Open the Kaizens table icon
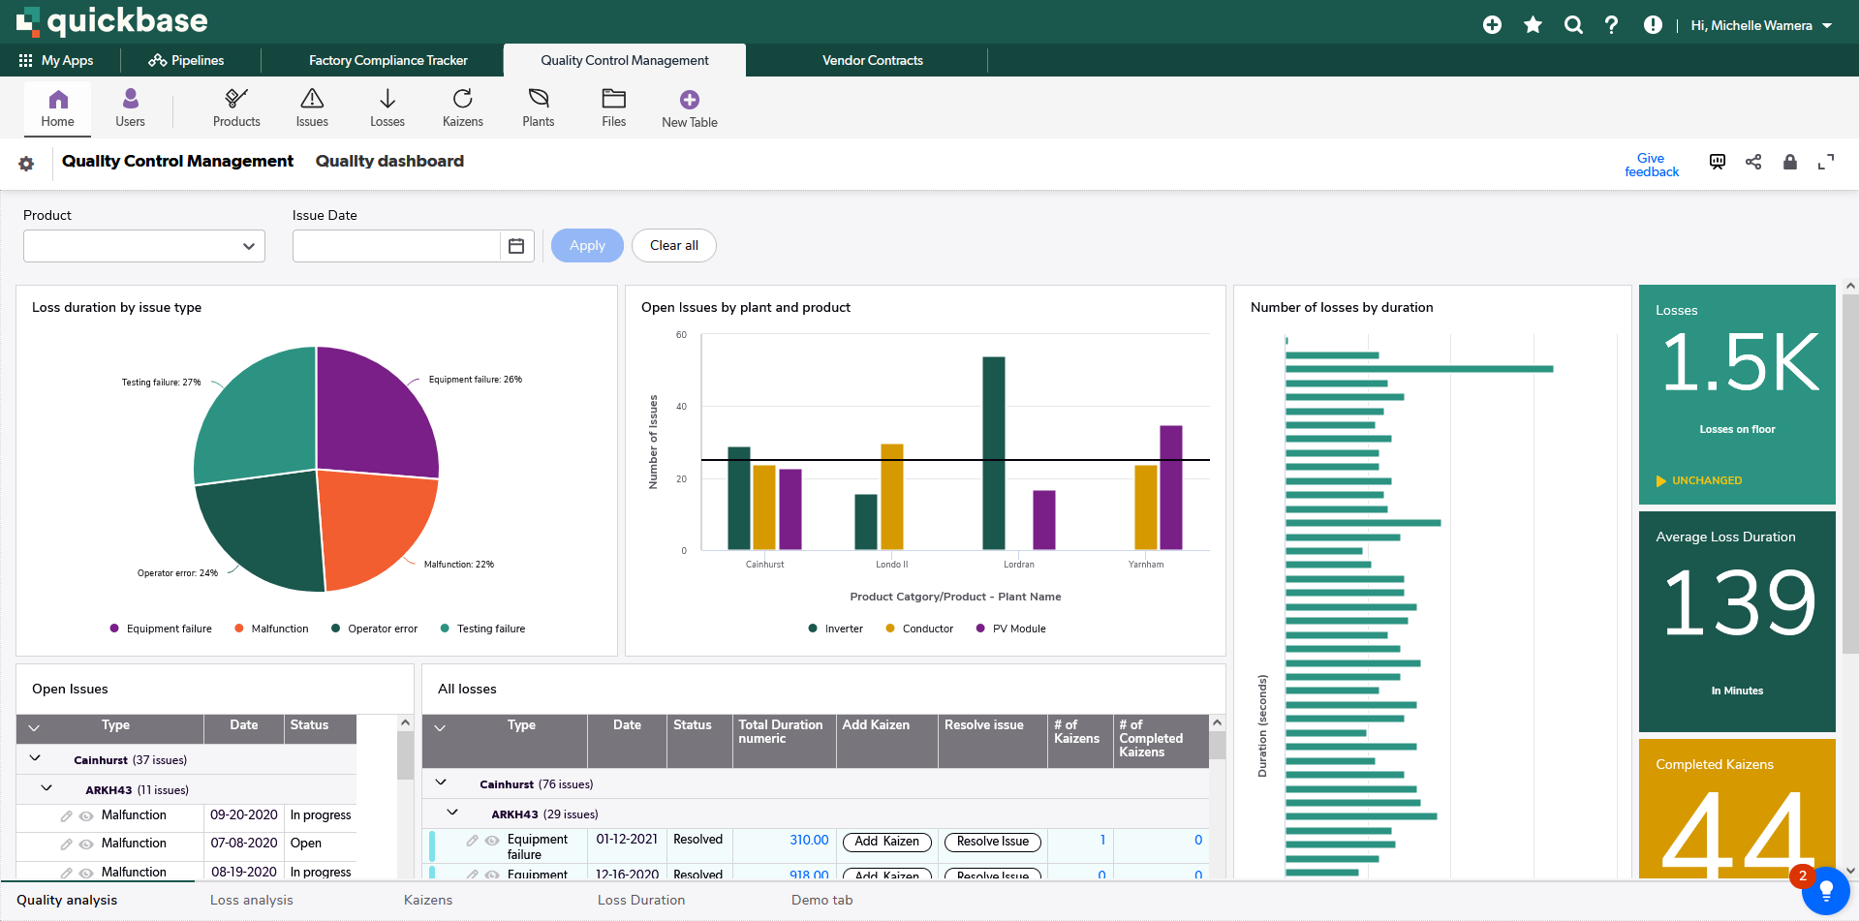This screenshot has height=921, width=1859. coord(462,99)
